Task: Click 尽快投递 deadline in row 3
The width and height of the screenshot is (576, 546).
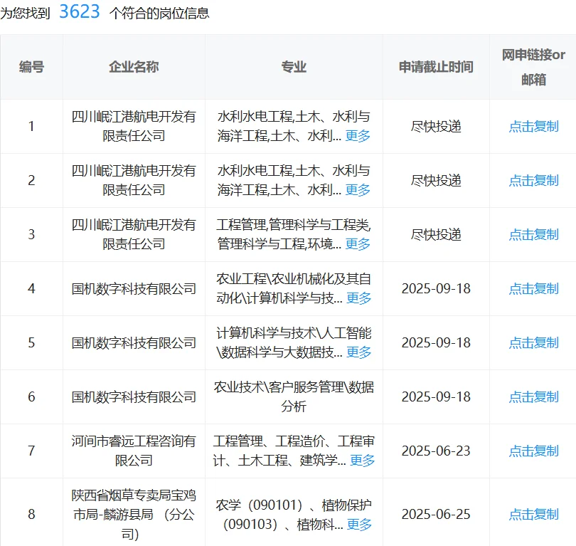Action: (436, 234)
